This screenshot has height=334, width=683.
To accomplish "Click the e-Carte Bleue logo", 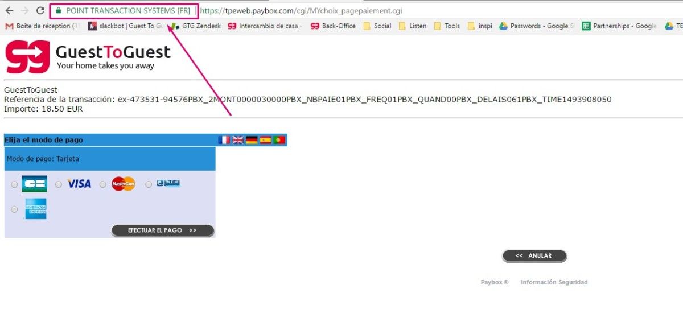I will (x=168, y=183).
